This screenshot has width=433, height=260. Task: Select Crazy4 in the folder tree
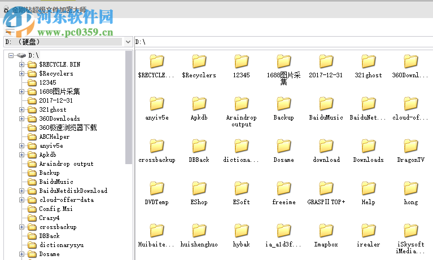point(49,218)
